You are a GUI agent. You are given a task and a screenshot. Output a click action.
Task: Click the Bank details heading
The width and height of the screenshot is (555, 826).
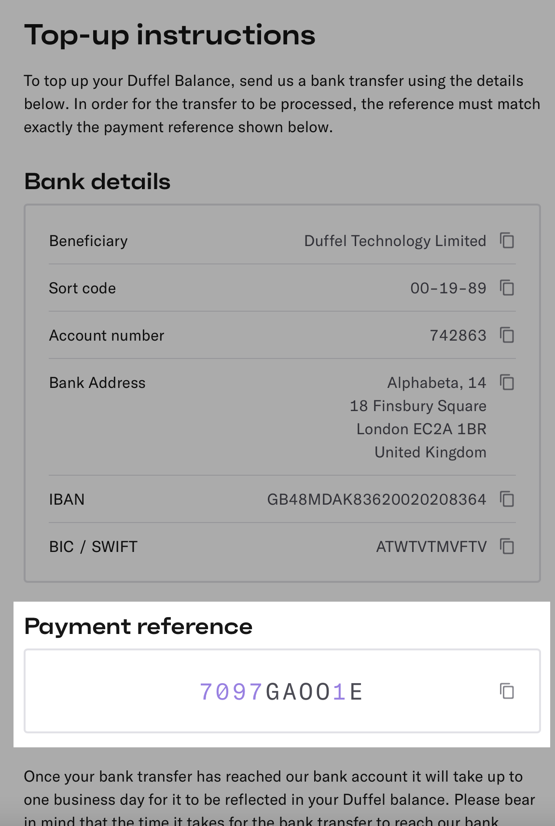pyautogui.click(x=97, y=181)
